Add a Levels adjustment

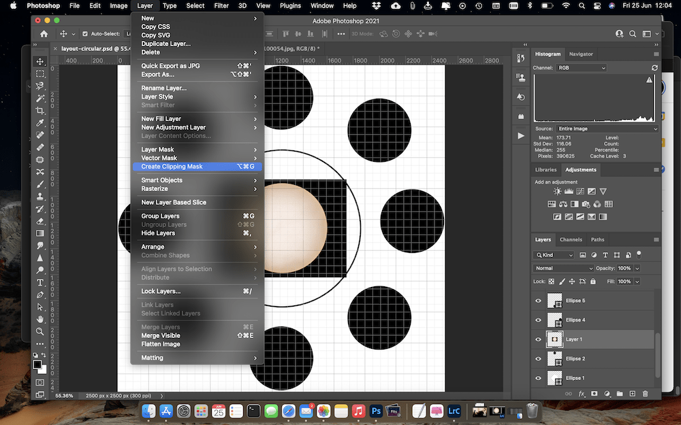click(569, 191)
